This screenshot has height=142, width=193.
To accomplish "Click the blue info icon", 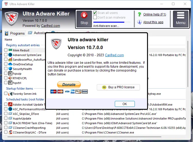I will 139,22.
